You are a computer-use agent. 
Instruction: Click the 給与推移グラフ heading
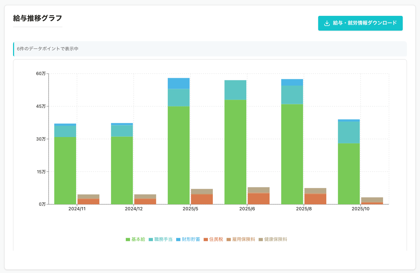(x=38, y=18)
